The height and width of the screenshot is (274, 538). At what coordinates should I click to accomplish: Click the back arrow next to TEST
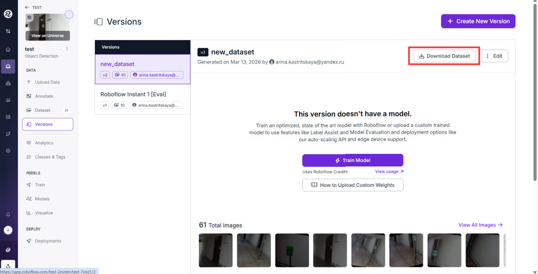[27, 7]
